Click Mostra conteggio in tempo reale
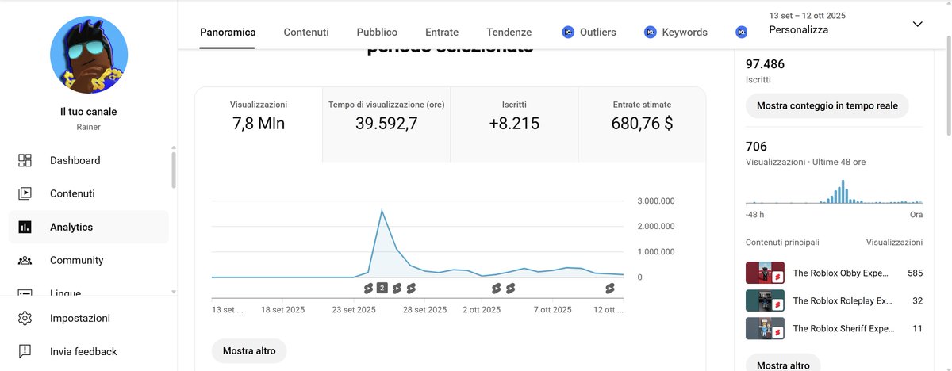Image resolution: width=952 pixels, height=371 pixels. (827, 105)
